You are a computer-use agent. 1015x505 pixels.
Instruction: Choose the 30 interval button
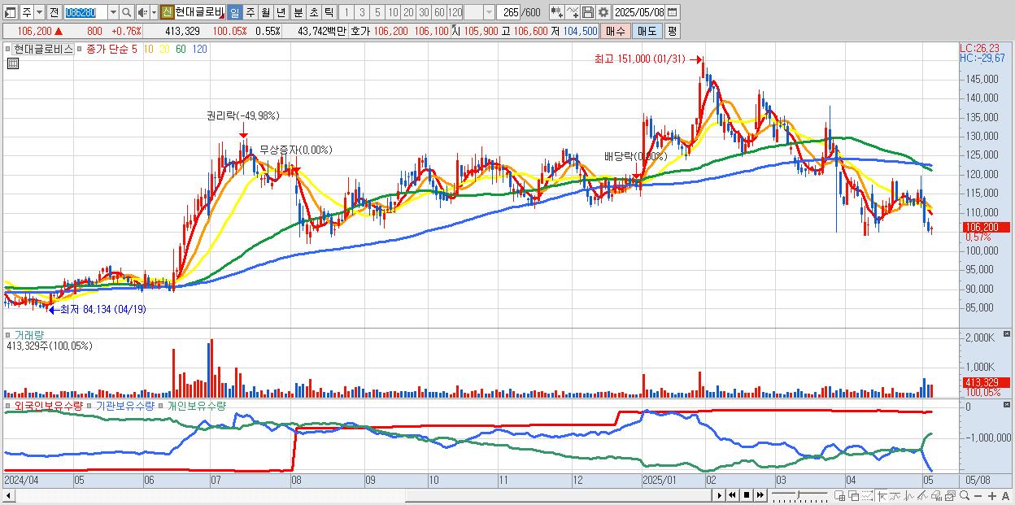click(424, 12)
